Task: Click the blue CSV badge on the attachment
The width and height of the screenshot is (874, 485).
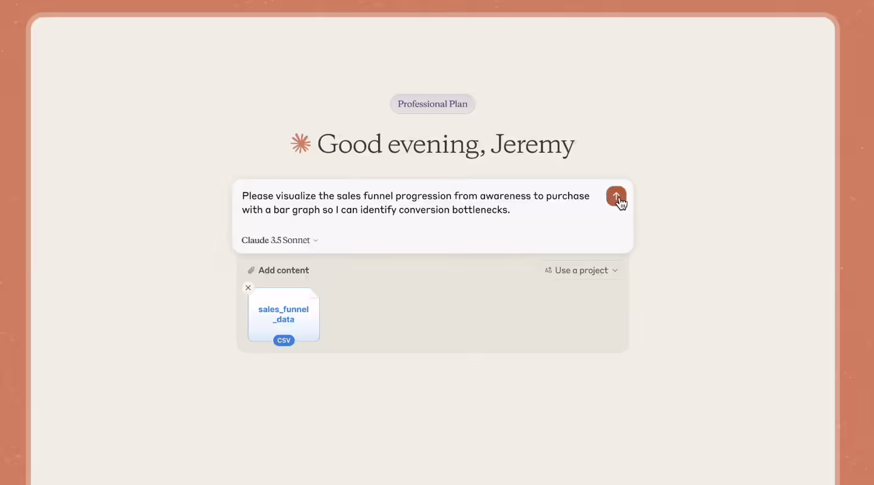Action: point(283,340)
